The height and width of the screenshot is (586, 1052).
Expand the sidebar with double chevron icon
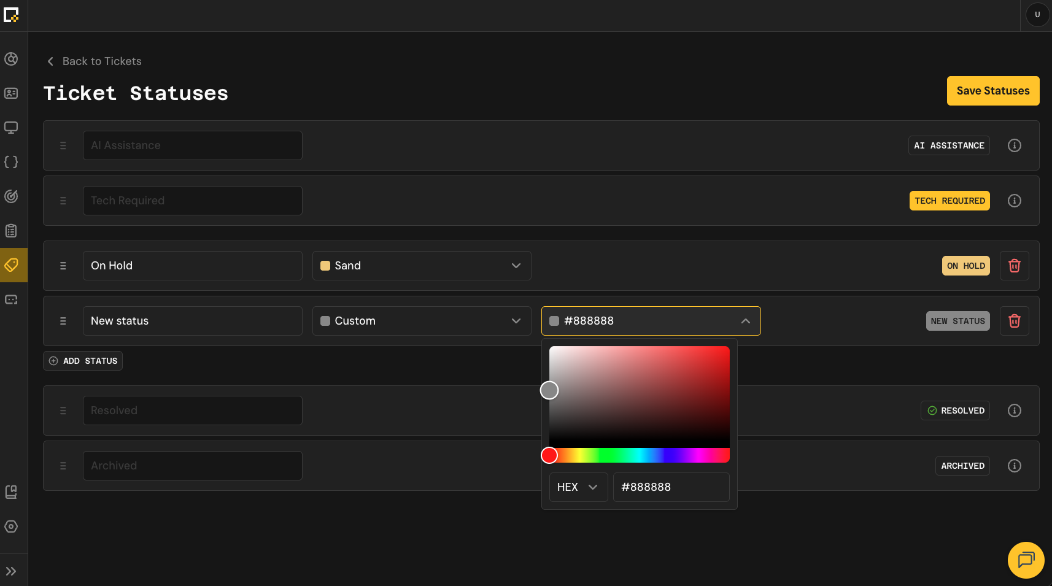point(11,571)
